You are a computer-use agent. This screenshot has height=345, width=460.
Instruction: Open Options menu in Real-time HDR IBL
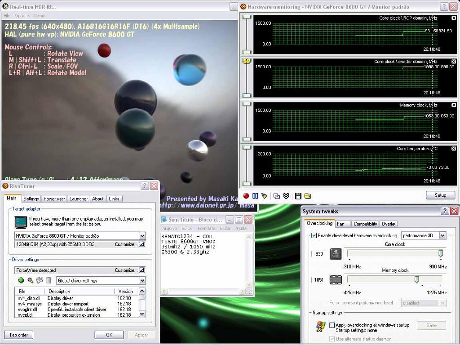(x=22, y=16)
